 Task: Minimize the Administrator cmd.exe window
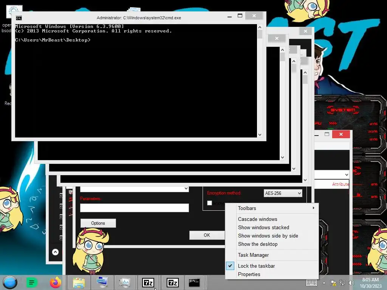coord(229,16)
